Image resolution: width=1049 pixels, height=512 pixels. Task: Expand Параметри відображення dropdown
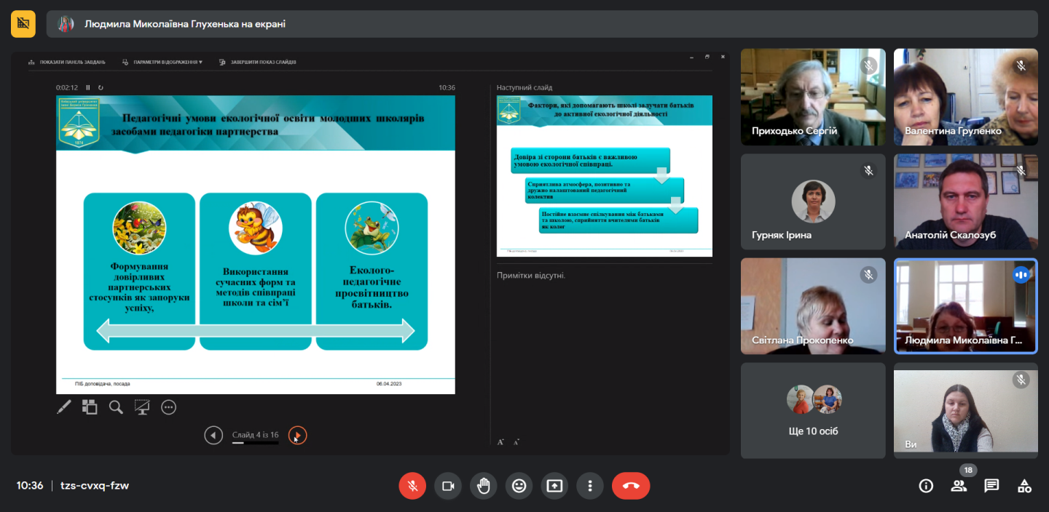click(163, 63)
